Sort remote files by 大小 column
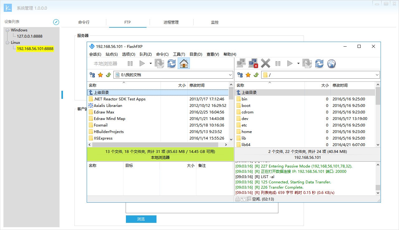The image size is (399, 230). tap(317, 85)
